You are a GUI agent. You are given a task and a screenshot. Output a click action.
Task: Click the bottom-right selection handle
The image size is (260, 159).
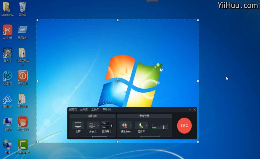point(198,142)
